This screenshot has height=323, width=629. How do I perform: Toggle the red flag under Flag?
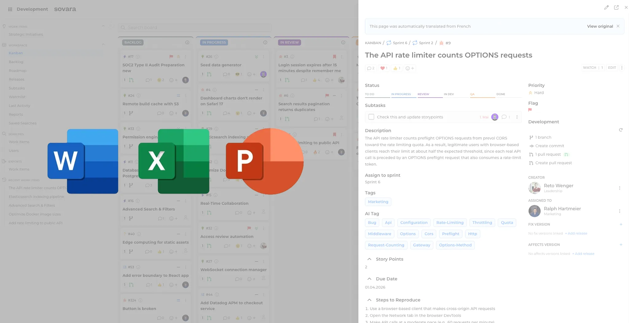530,110
